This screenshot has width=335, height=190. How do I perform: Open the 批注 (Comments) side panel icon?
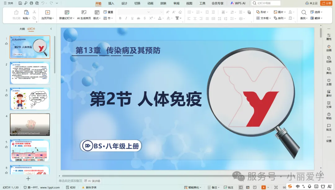tap(329, 127)
